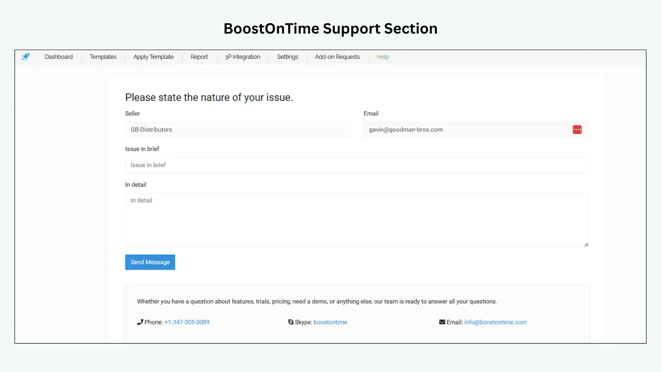Open the boostontime Skype link

tap(330, 322)
